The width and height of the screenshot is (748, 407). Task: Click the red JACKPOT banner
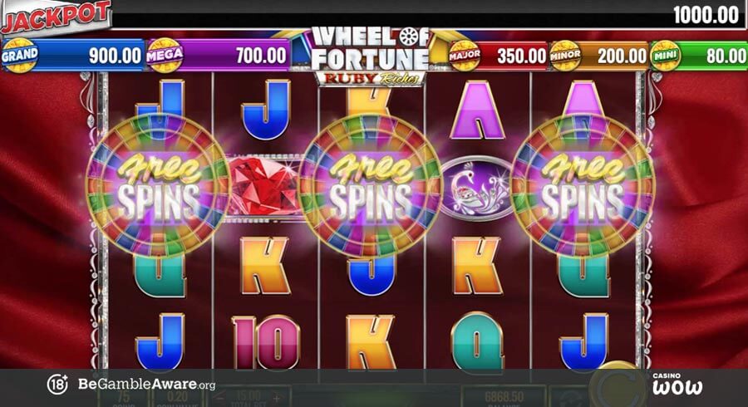(56, 17)
